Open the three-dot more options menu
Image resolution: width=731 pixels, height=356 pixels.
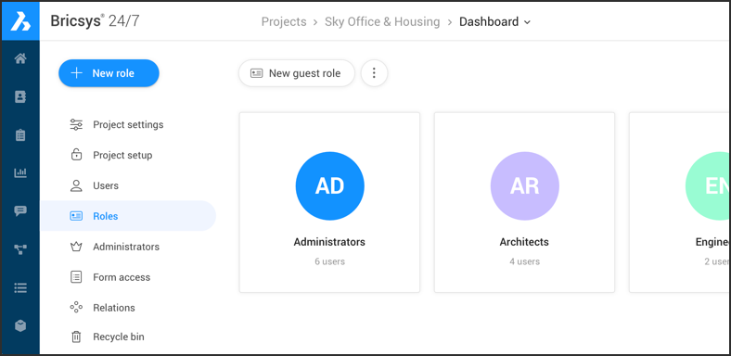click(x=374, y=73)
